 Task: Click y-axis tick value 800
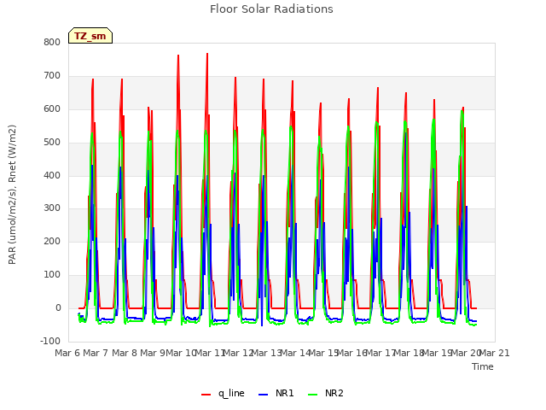tap(52, 43)
